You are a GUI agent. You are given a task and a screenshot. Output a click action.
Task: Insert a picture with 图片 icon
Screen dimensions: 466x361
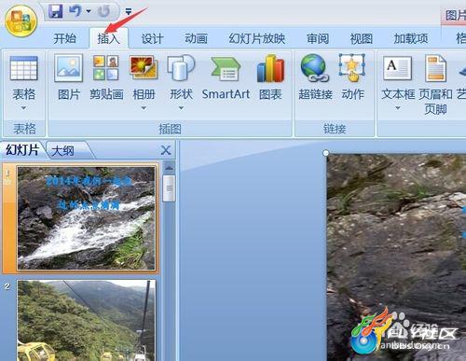pyautogui.click(x=69, y=77)
